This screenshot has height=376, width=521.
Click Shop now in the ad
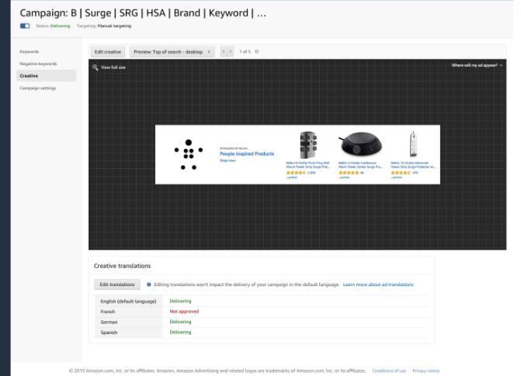coord(228,160)
